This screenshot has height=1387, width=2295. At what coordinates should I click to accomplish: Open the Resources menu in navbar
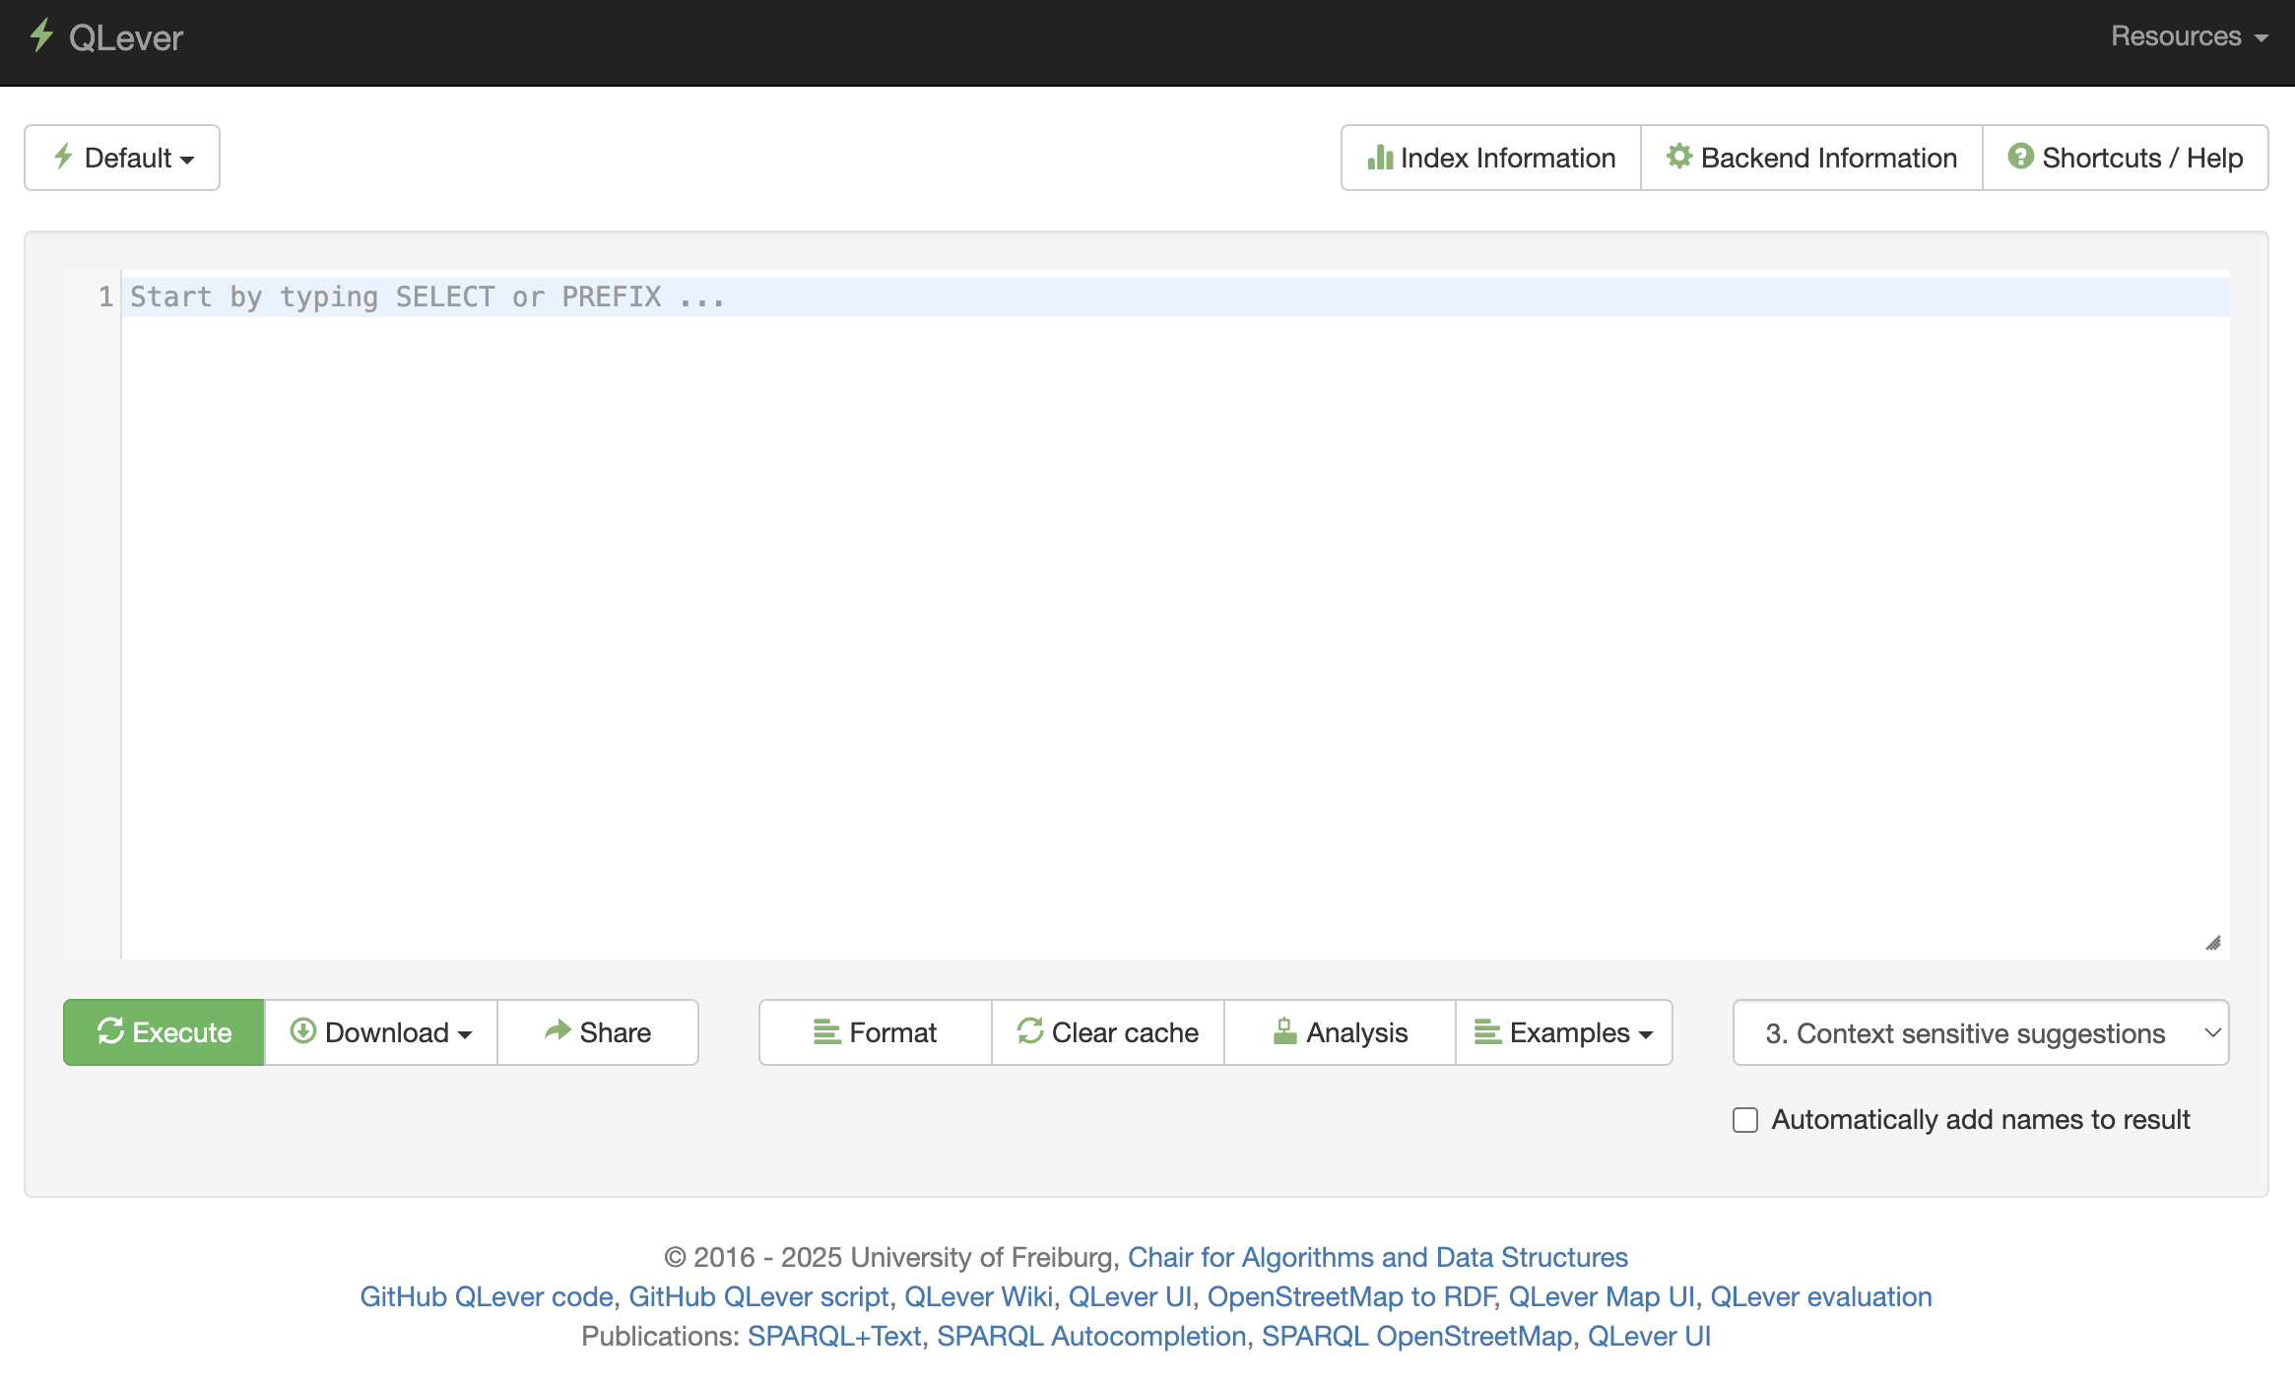point(2190,36)
